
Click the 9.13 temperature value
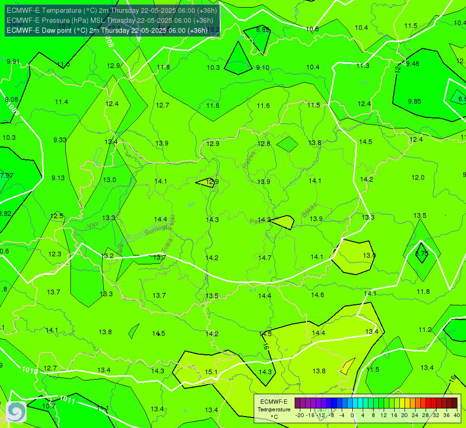[x=58, y=178]
